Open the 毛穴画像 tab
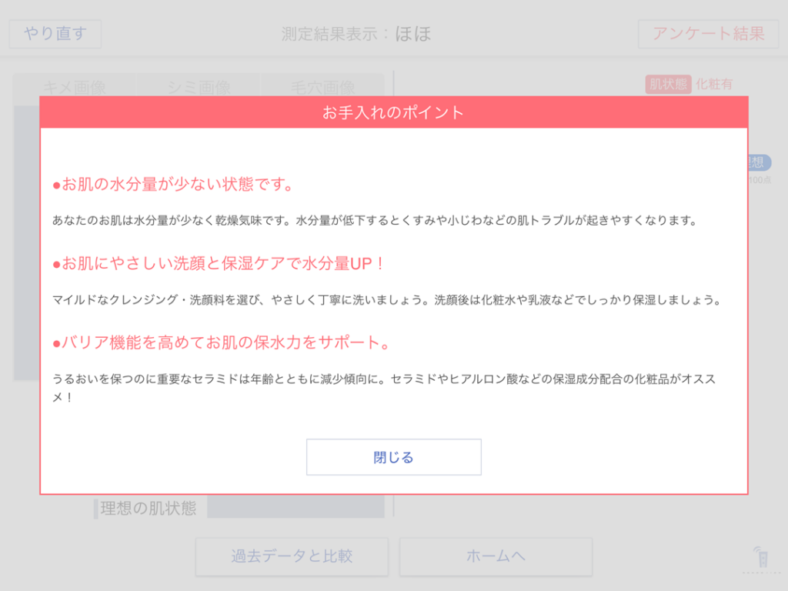 click(322, 87)
